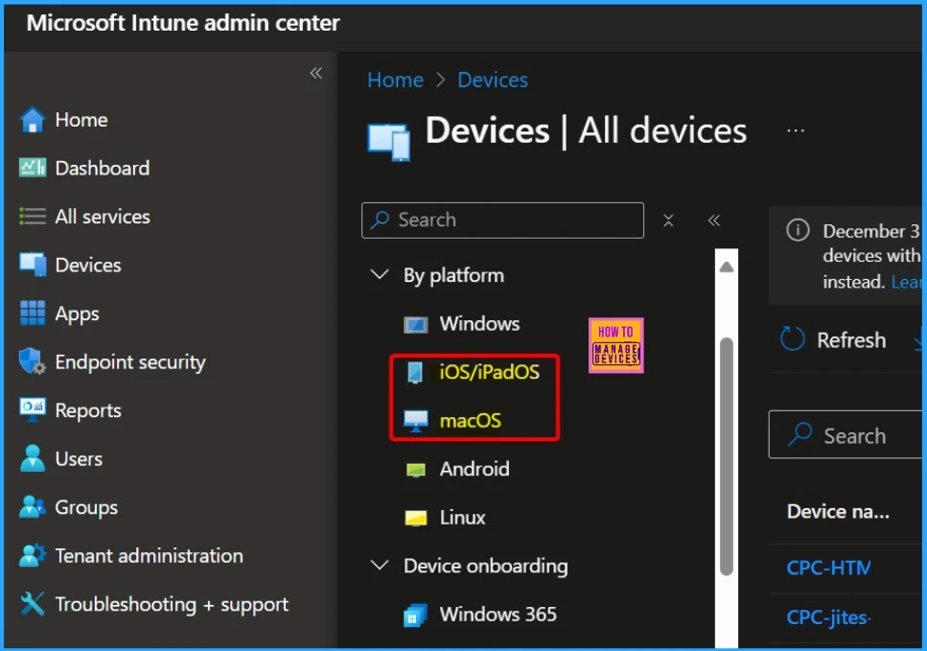The image size is (927, 651).
Task: Click the Home breadcrumb link
Action: pyautogui.click(x=396, y=80)
